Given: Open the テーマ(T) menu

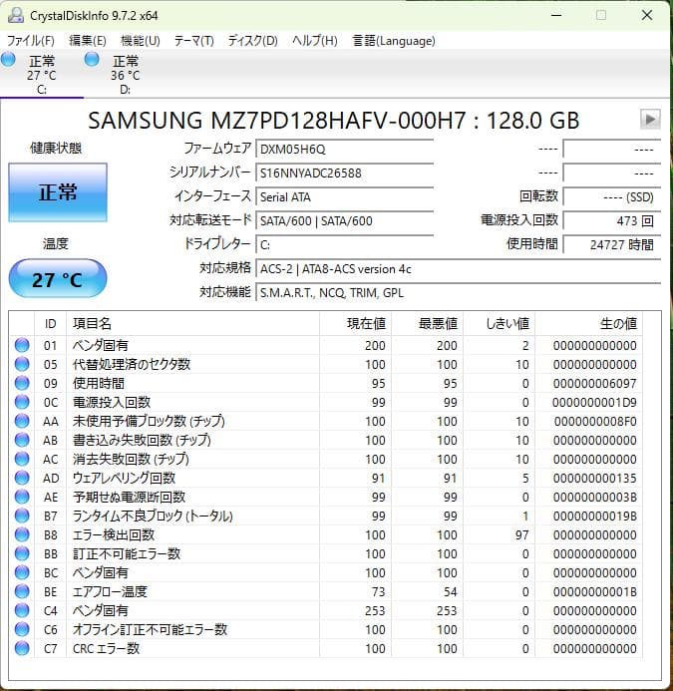Looking at the screenshot, I should (x=193, y=41).
